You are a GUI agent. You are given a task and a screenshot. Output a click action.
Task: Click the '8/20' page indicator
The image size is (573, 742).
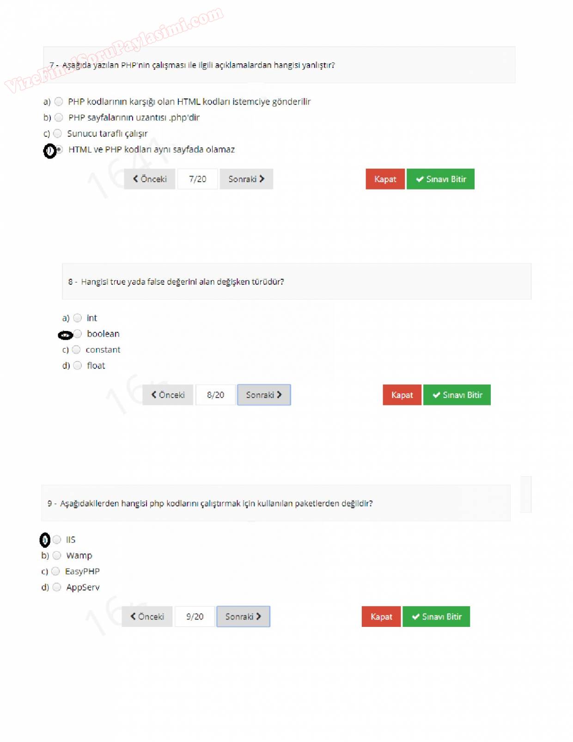(215, 395)
